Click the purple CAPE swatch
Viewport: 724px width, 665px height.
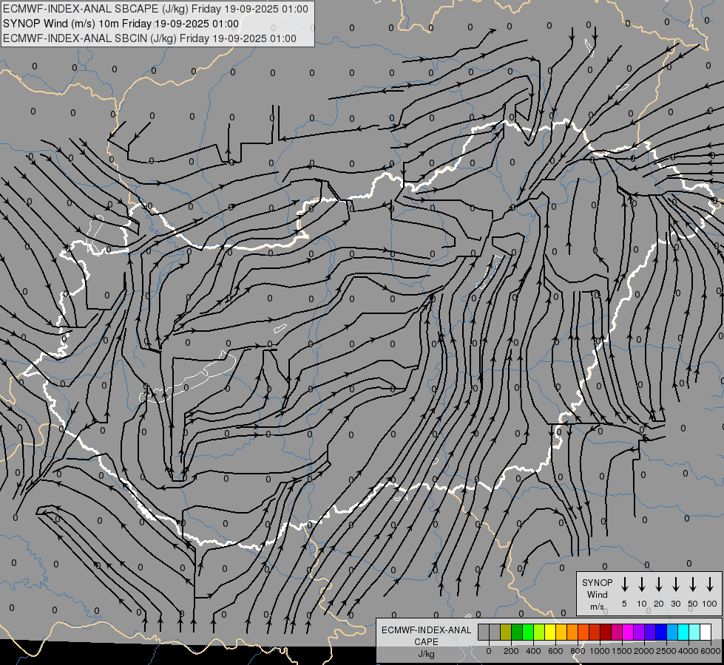[x=638, y=632]
